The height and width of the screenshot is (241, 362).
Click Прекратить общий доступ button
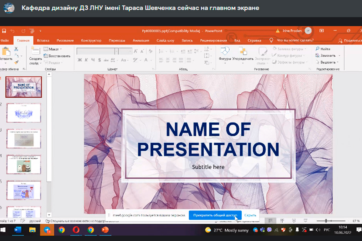(215, 215)
